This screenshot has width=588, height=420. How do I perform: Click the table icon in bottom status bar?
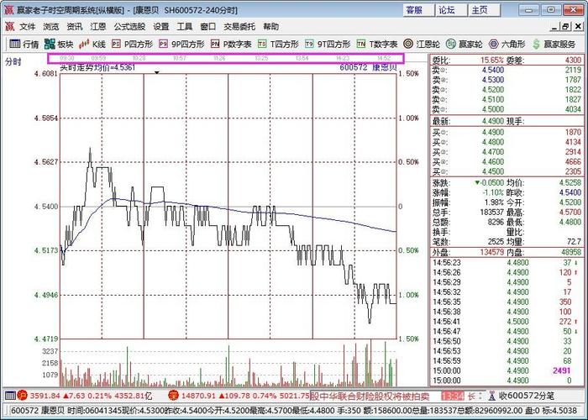pos(10,396)
